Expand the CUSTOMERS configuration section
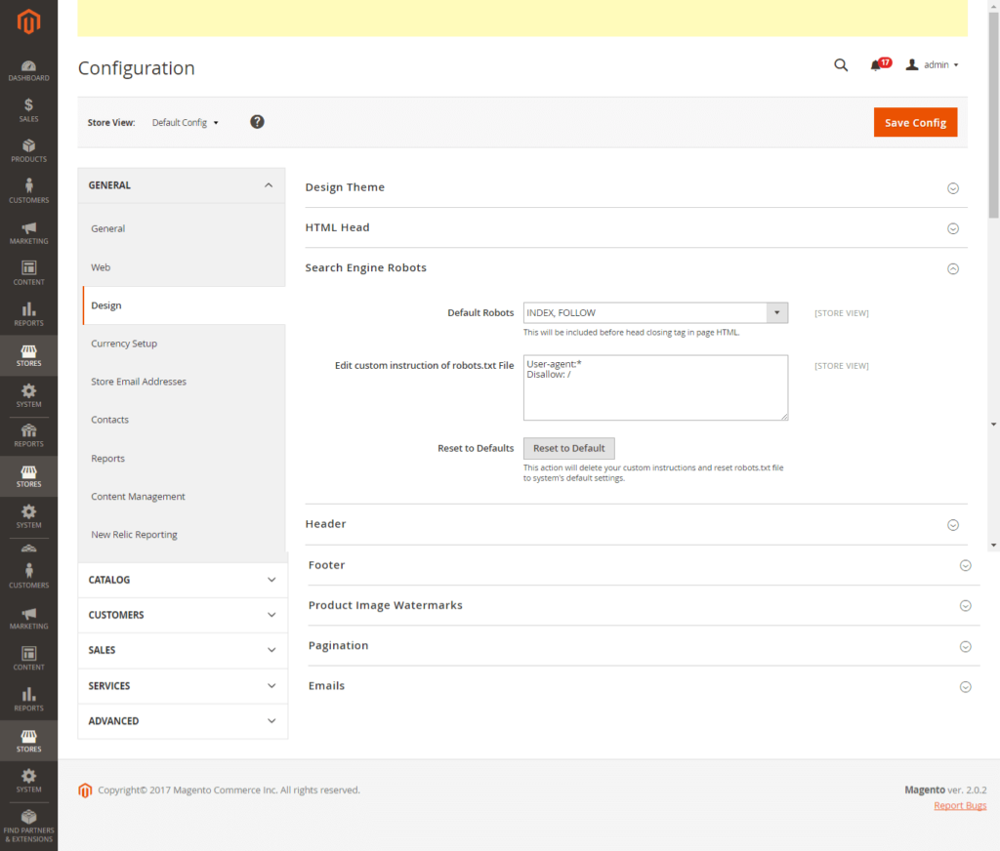 (x=183, y=615)
